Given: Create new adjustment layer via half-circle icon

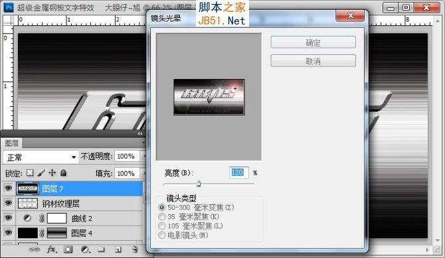Looking at the screenshot, I should pos(85,249).
